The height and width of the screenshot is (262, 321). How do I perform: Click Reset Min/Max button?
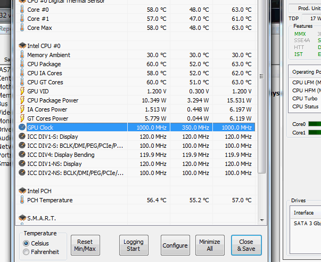coord(85,245)
